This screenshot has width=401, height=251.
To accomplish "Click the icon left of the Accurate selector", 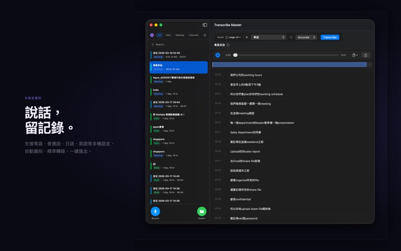I will 291,37.
